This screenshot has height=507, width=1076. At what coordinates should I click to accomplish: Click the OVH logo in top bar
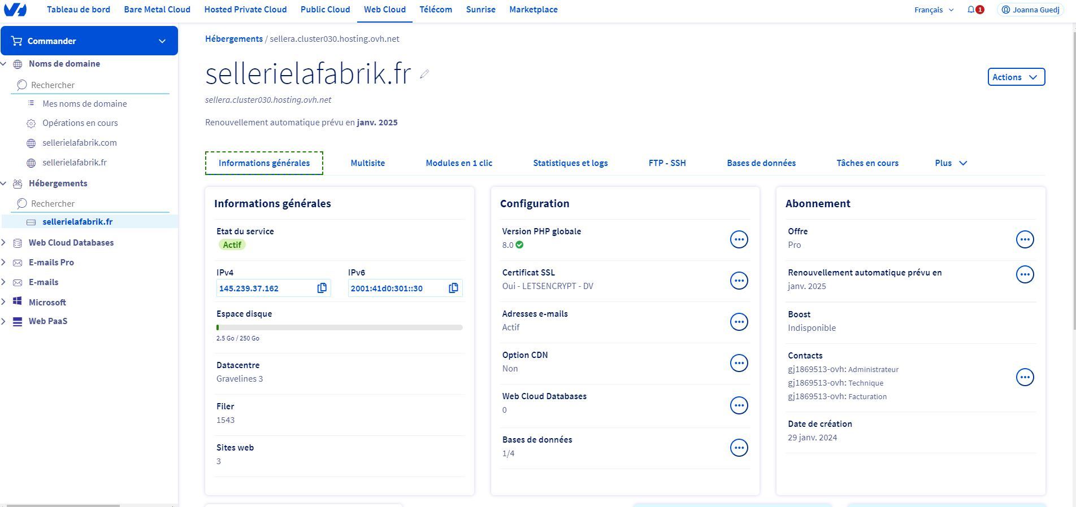coord(15,10)
